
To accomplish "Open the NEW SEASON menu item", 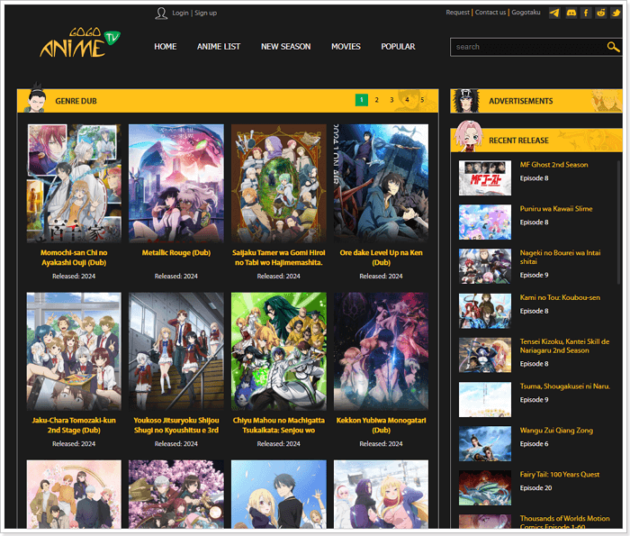I will click(x=285, y=47).
